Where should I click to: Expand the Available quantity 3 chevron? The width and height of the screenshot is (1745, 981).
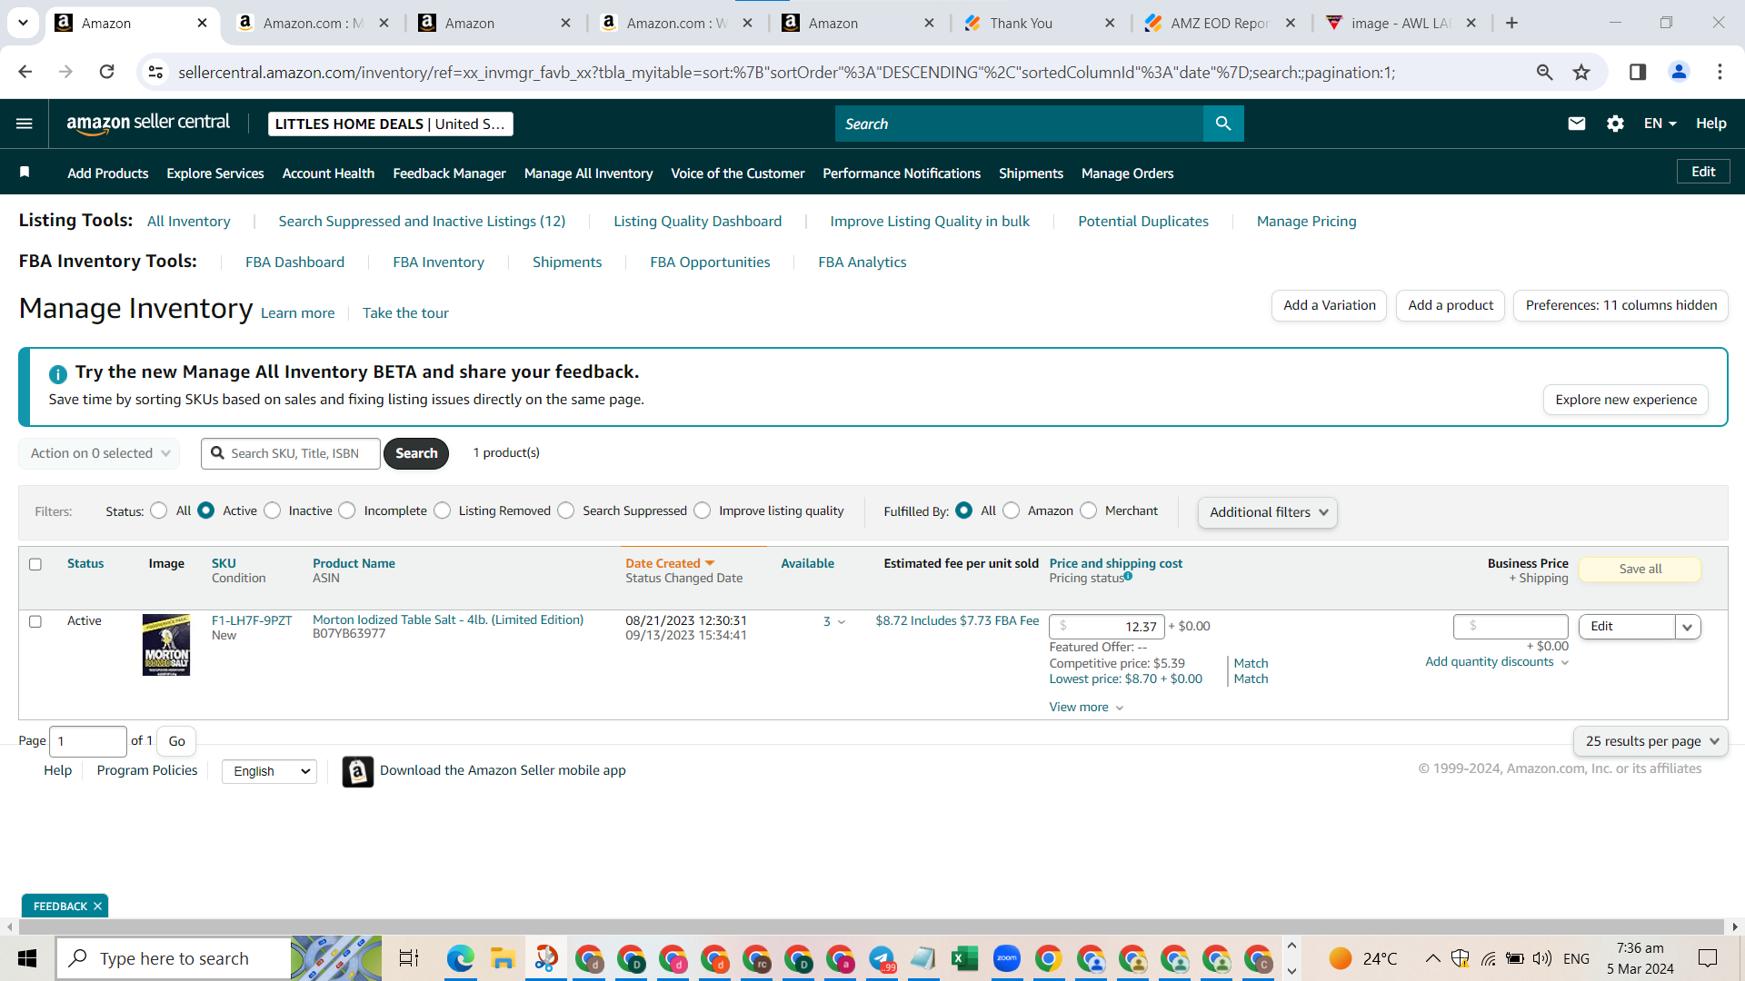pyautogui.click(x=841, y=622)
